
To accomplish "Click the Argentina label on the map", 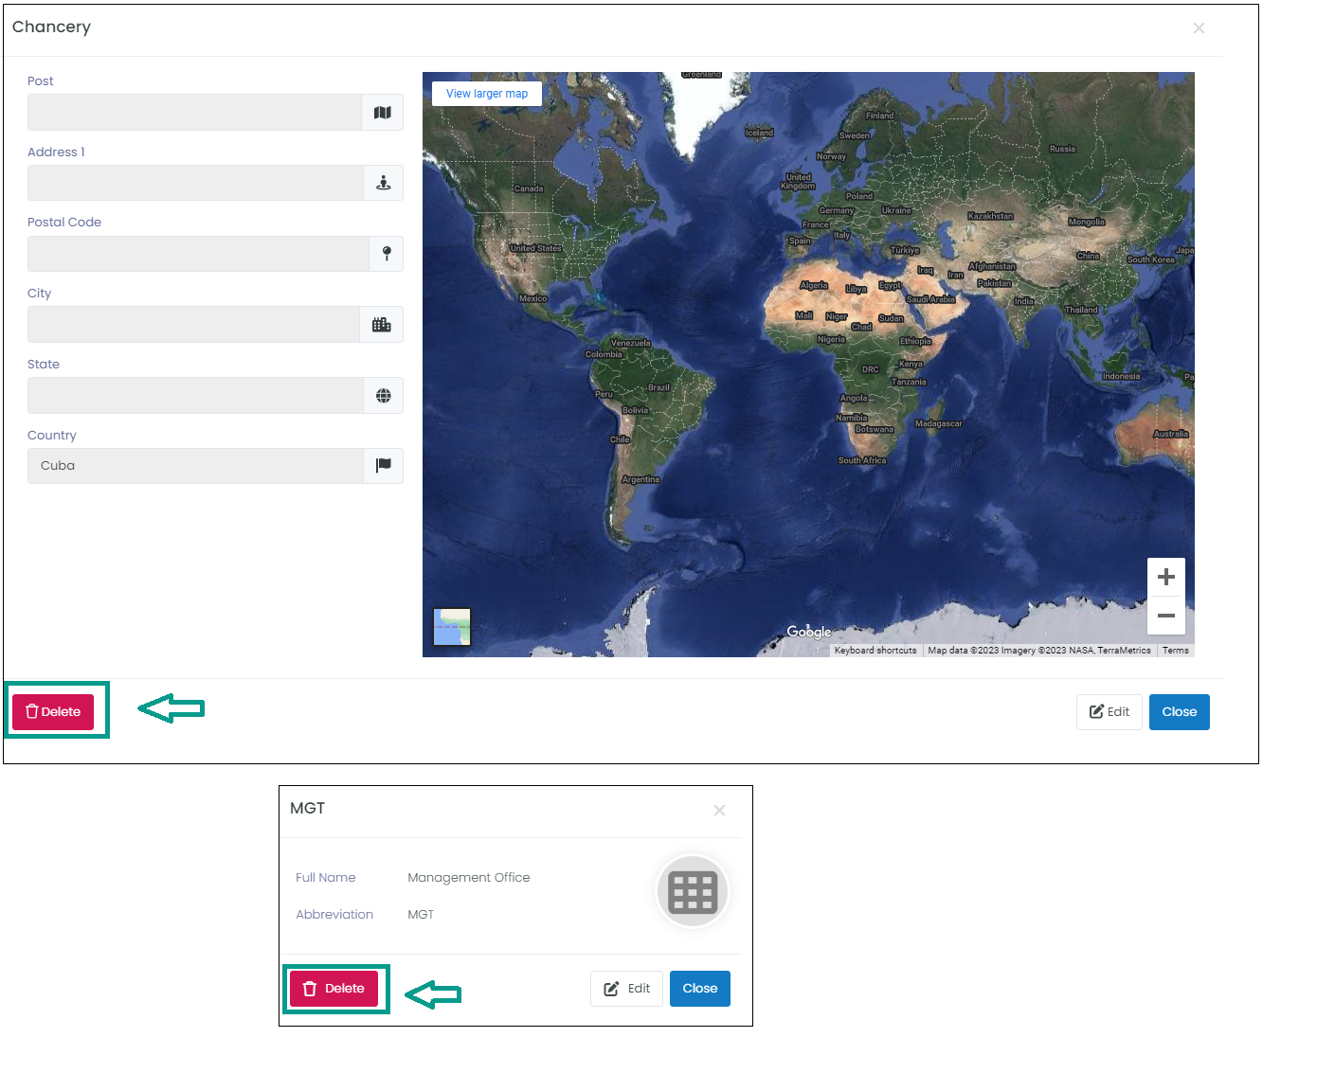I will pyautogui.click(x=640, y=479).
